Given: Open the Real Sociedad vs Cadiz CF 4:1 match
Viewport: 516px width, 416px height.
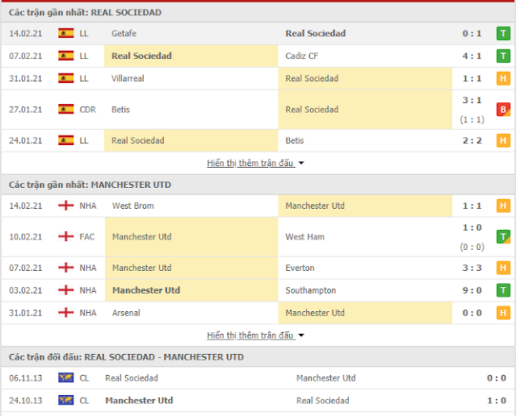Looking at the screenshot, I should click(x=258, y=56).
